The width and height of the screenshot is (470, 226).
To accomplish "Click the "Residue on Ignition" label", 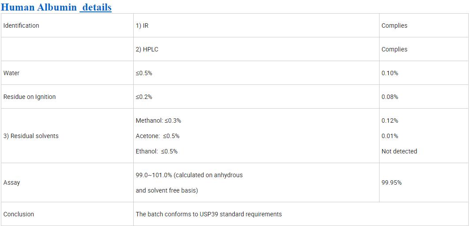I will (x=30, y=97).
